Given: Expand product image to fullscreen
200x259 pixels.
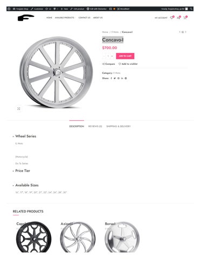Looking at the screenshot, I should (x=19, y=108).
